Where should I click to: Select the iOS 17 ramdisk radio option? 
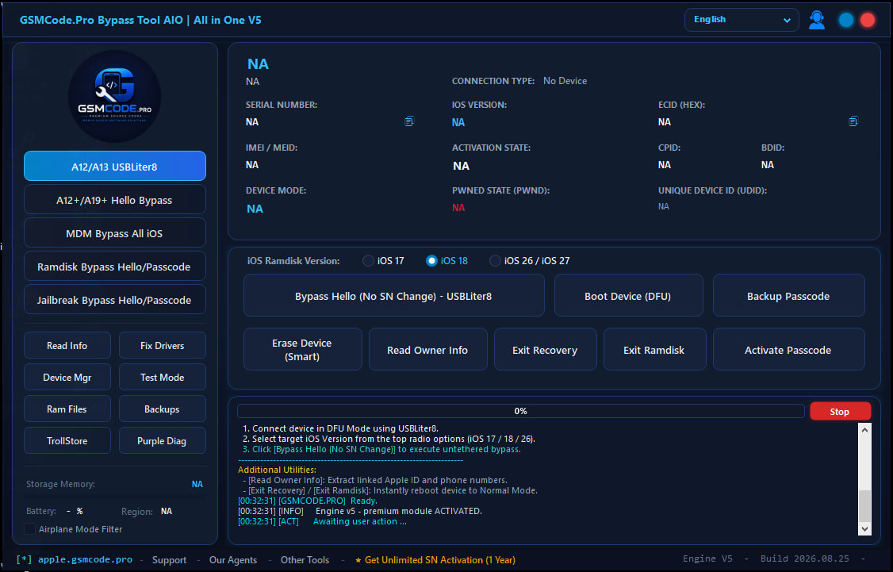pos(383,261)
